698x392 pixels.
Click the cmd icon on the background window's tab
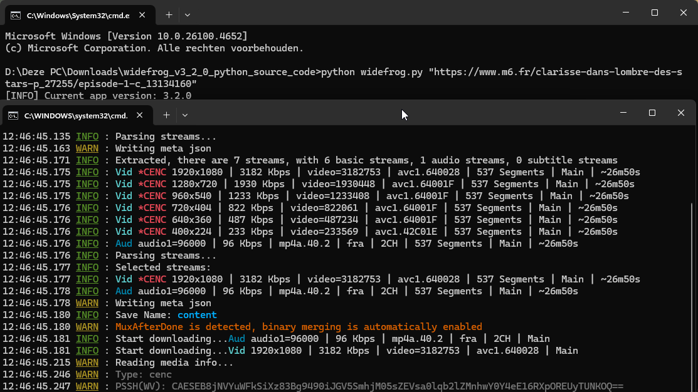tap(16, 14)
